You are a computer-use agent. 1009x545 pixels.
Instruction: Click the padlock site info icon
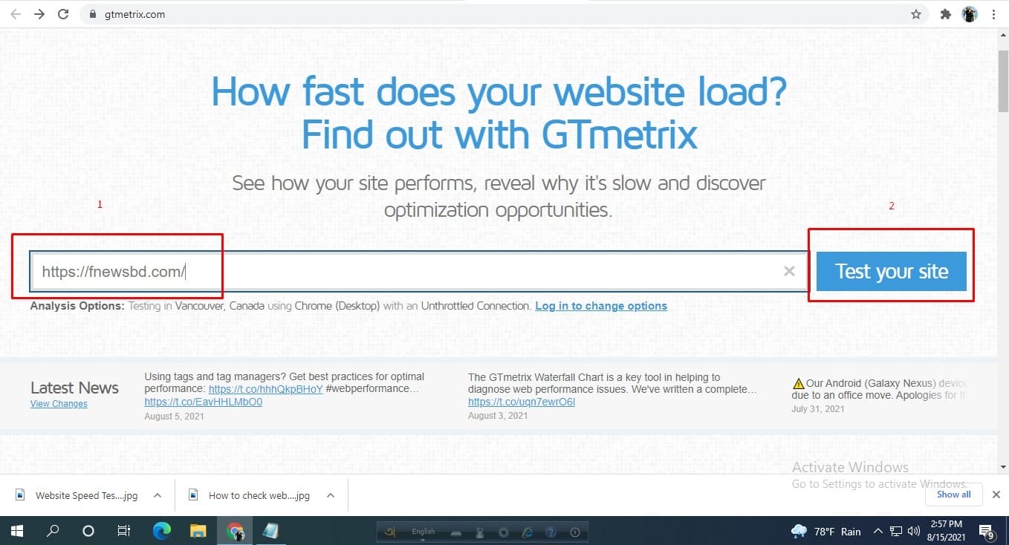pos(93,14)
